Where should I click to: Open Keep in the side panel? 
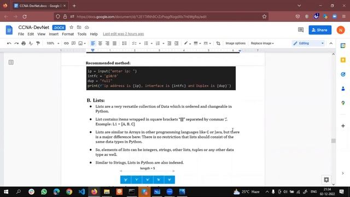[343, 60]
